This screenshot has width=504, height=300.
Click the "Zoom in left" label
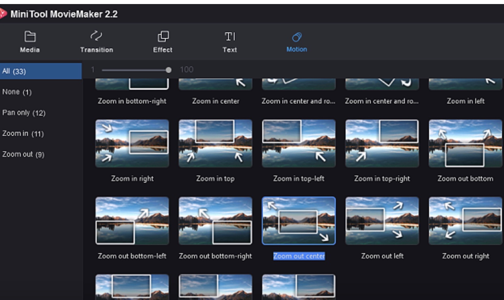(x=466, y=101)
